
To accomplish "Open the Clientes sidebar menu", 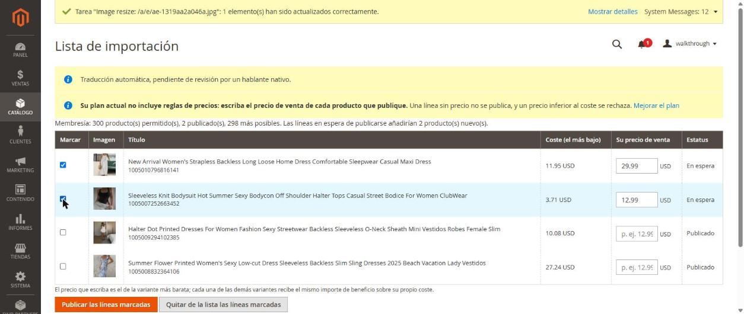I will 20,135.
